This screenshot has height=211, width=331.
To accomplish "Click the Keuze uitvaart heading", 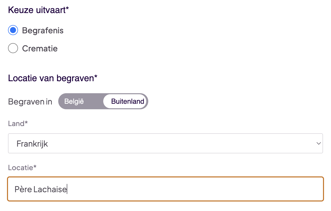I will (x=38, y=10).
